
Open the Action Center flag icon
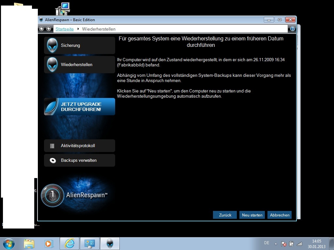point(283,244)
